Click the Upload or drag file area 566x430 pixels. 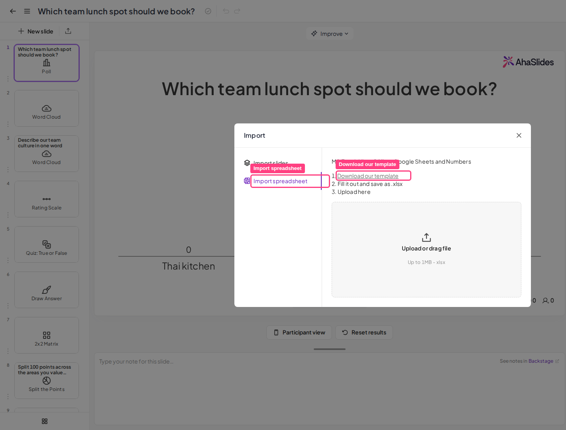[x=426, y=250]
